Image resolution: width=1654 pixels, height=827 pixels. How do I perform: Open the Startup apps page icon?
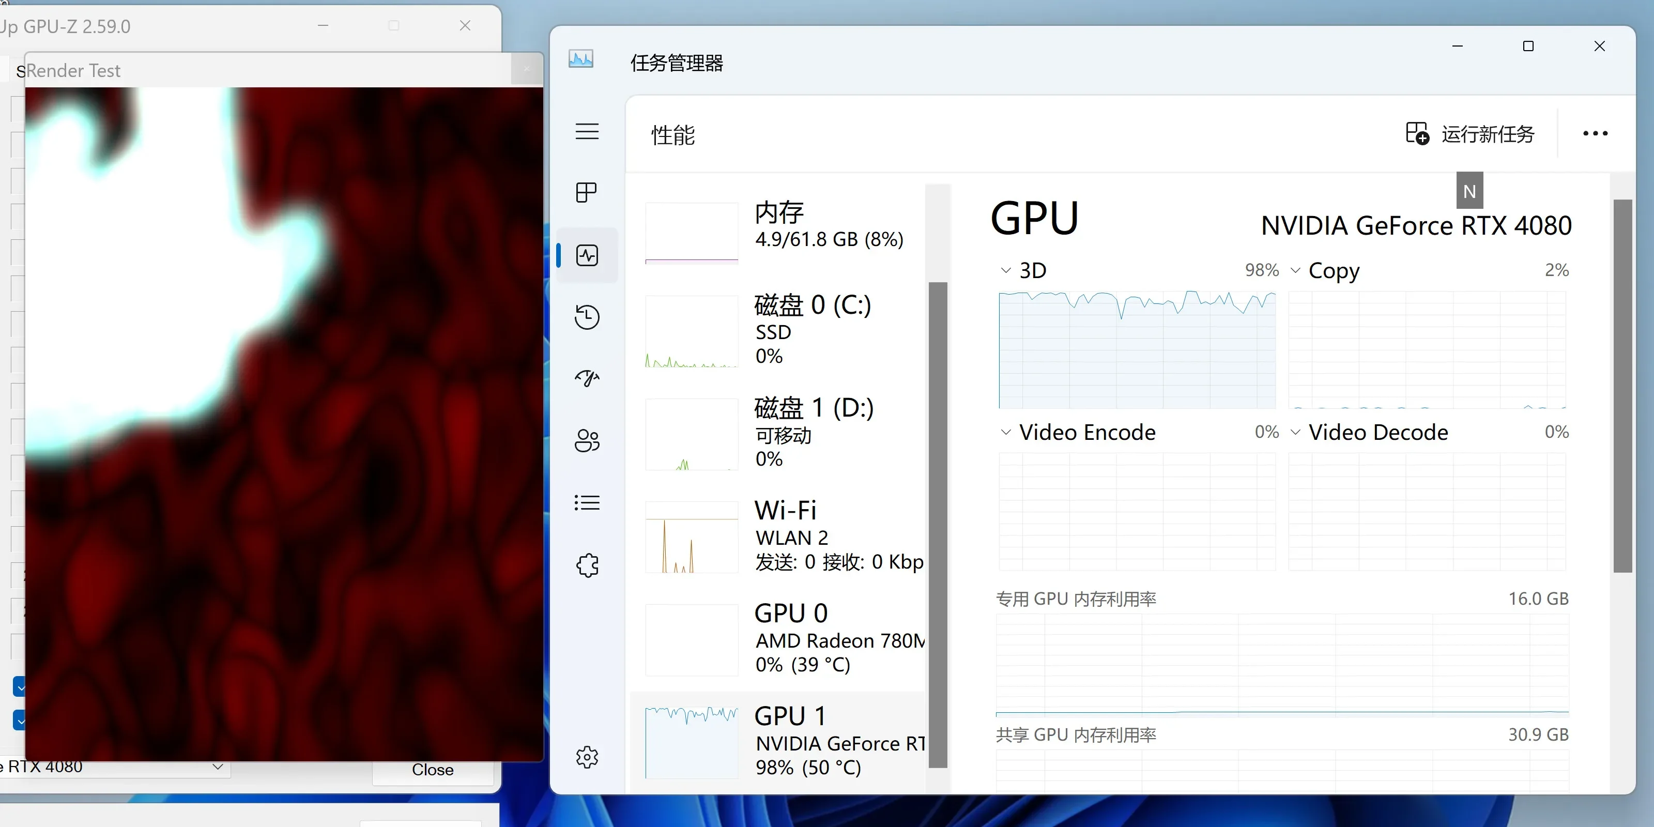(x=587, y=377)
